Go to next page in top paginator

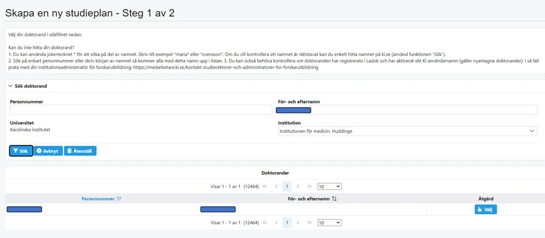(x=298, y=186)
